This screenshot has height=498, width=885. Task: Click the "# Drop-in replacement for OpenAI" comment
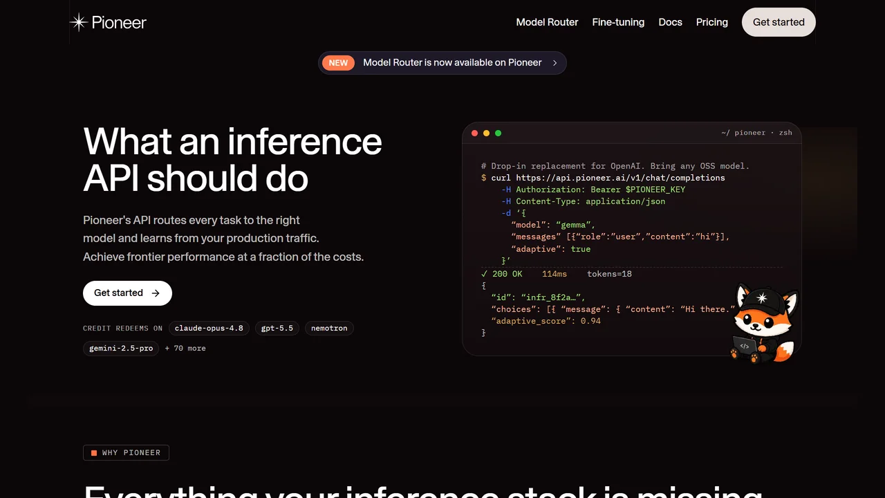pyautogui.click(x=615, y=166)
